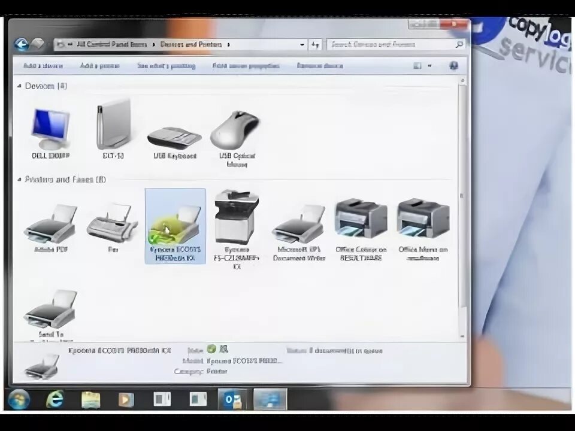Expand arrow after All Control Panel Items
575x431 pixels.
click(x=154, y=45)
